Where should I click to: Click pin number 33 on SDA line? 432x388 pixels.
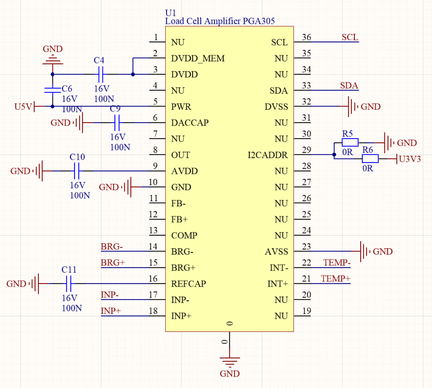click(x=307, y=85)
